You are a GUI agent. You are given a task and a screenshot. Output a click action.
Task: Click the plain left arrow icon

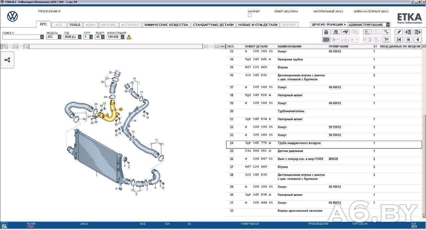418,39
